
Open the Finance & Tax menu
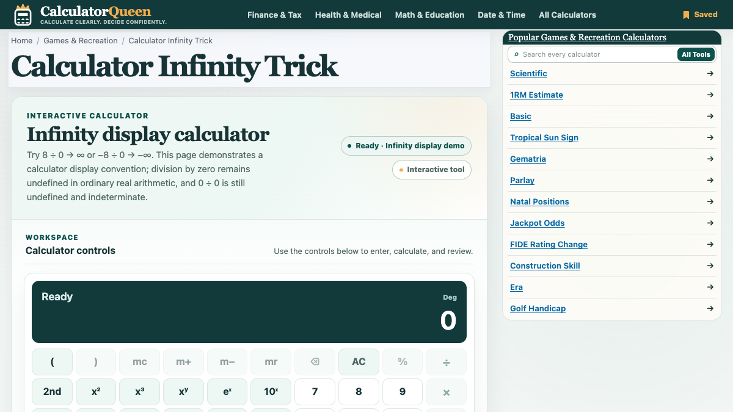(274, 15)
